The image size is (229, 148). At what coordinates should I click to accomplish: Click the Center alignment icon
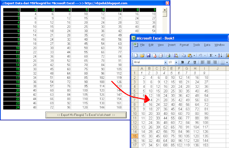(x=209, y=62)
